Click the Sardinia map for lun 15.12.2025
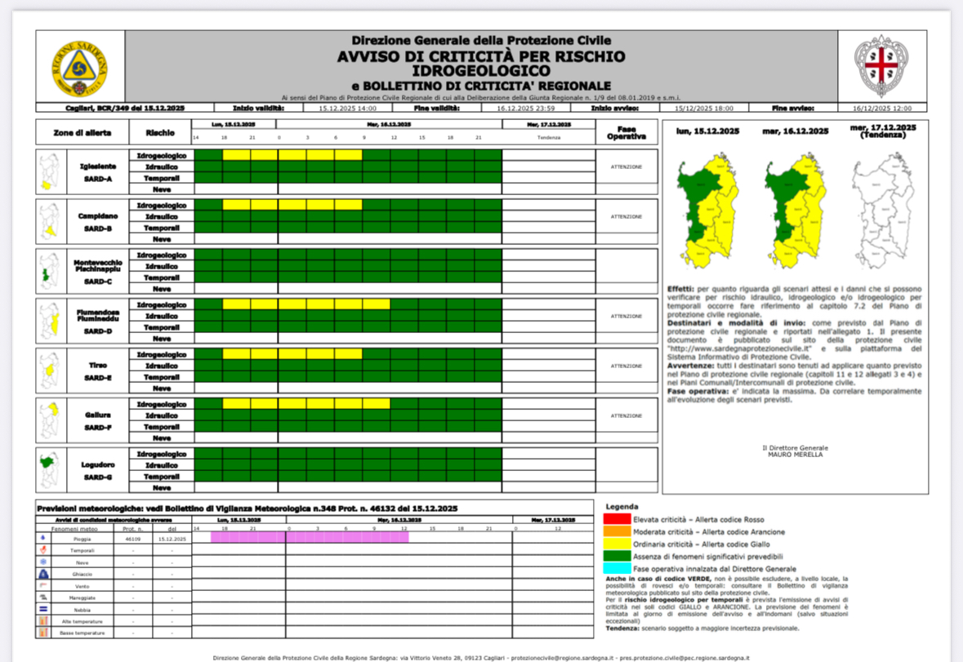The image size is (963, 662). 707,211
